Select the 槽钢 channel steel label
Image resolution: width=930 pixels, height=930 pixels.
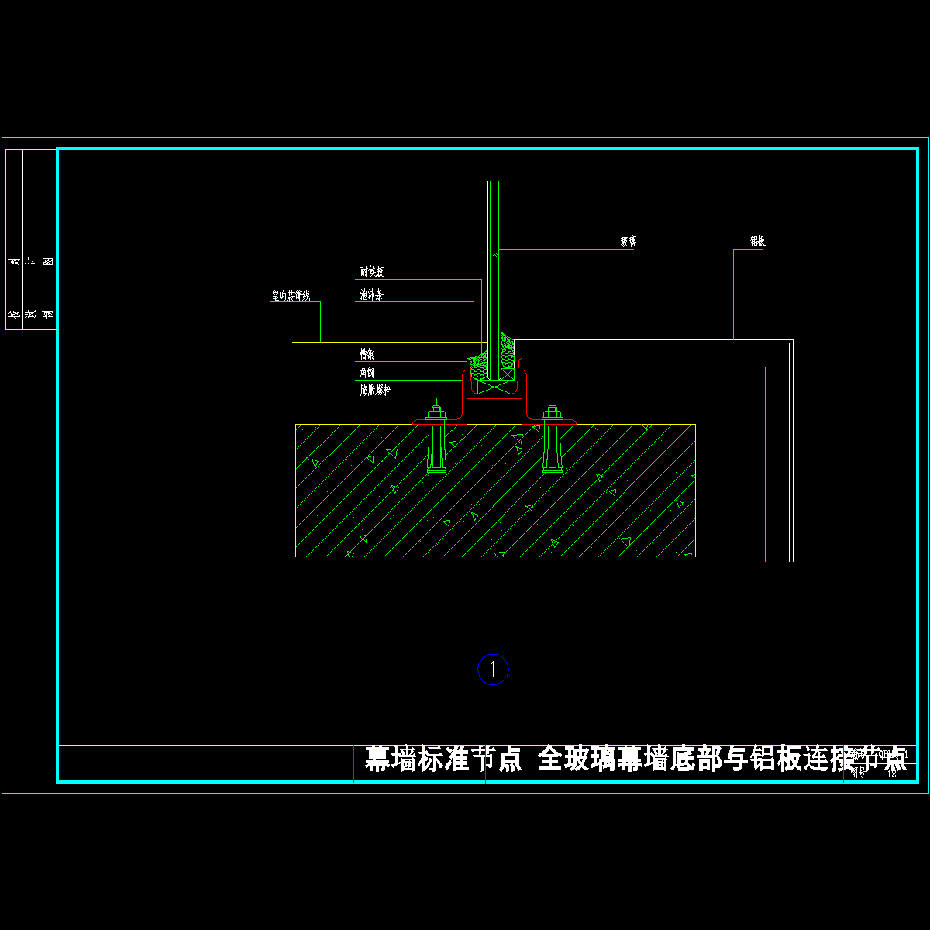[x=367, y=354]
